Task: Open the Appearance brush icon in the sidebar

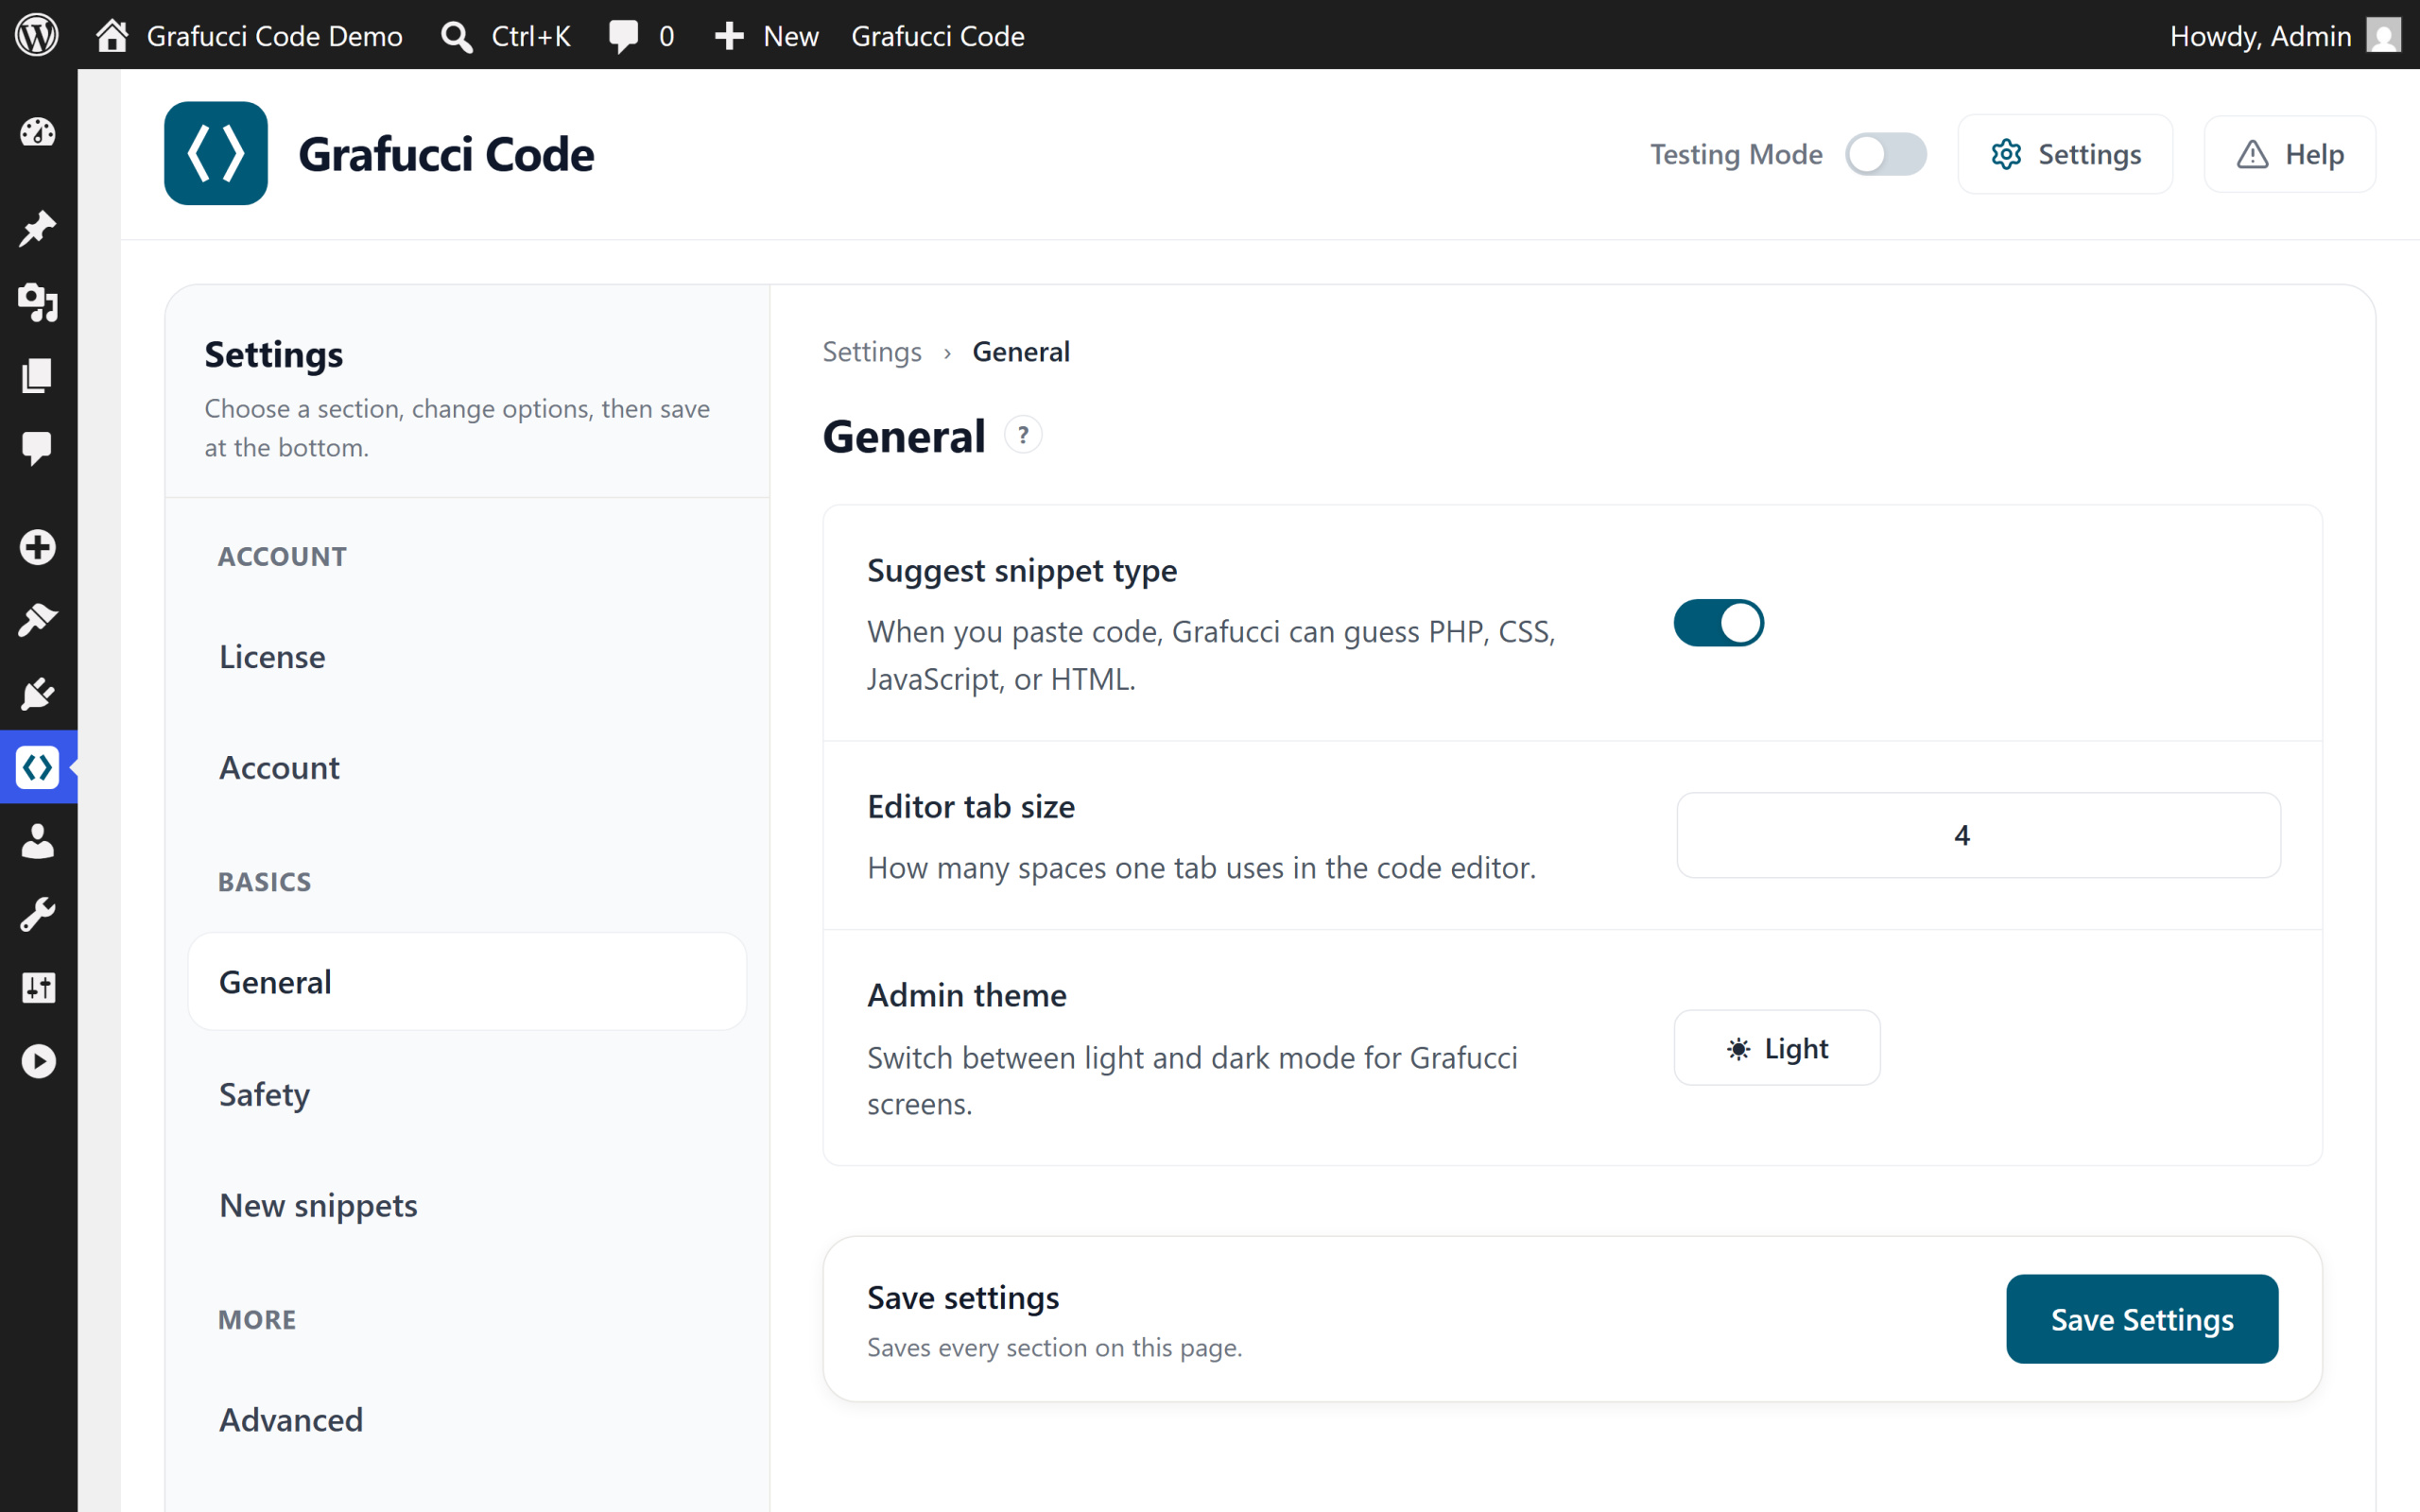Action: click(x=38, y=620)
